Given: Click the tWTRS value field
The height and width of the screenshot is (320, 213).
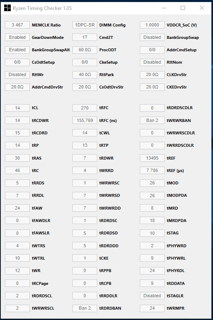Looking at the screenshot, I should 17,246.
